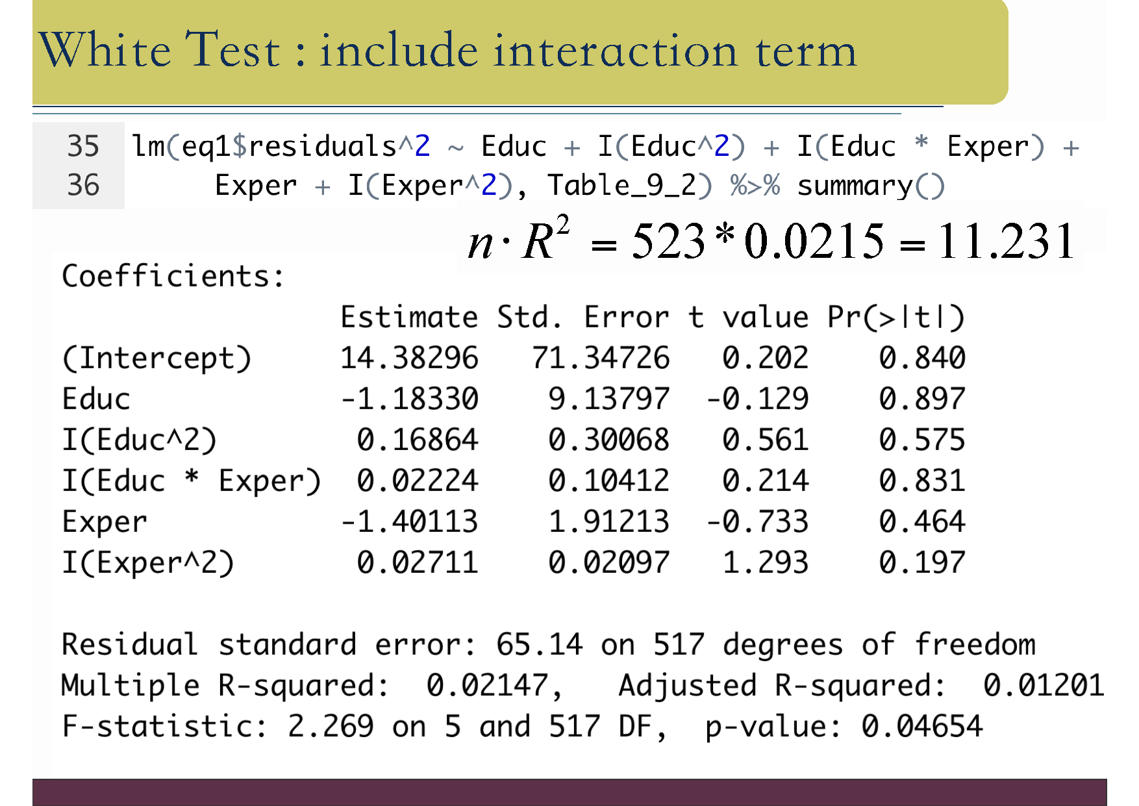Click the Educ estimate value -1.18330
This screenshot has width=1139, height=806.
click(x=409, y=399)
